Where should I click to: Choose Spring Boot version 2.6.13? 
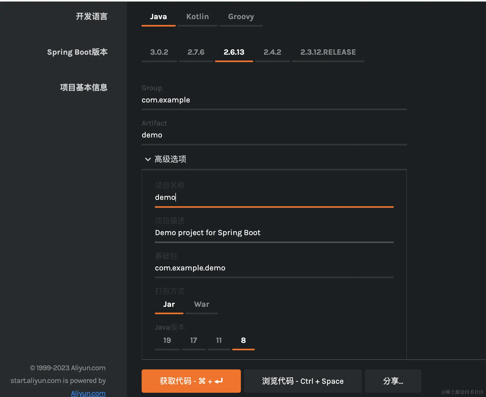pos(234,52)
